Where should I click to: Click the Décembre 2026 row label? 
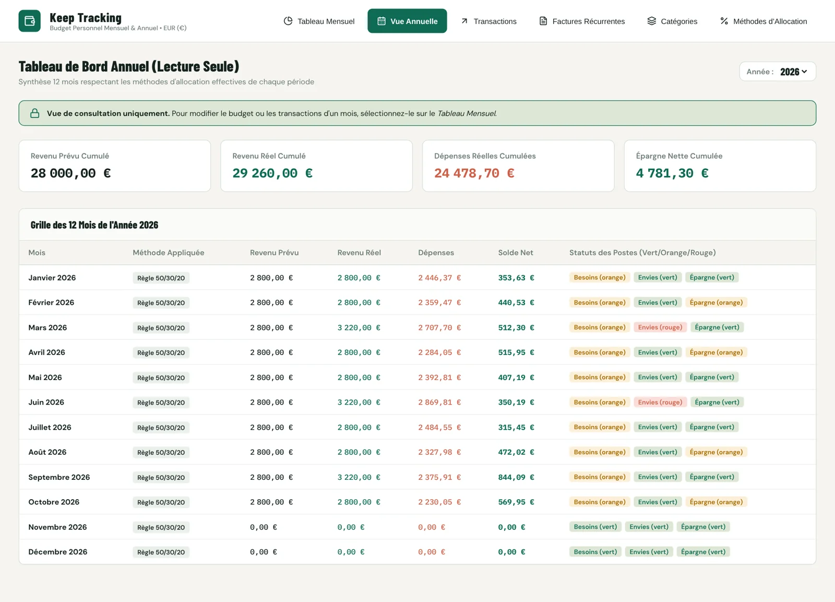click(x=58, y=552)
